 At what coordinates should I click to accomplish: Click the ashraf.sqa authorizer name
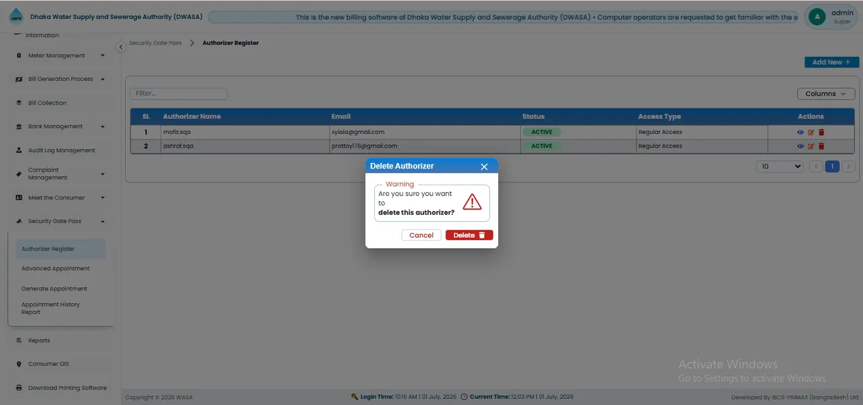pyautogui.click(x=178, y=146)
